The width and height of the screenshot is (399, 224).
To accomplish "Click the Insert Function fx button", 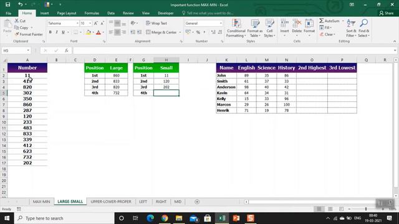I will pyautogui.click(x=67, y=50).
